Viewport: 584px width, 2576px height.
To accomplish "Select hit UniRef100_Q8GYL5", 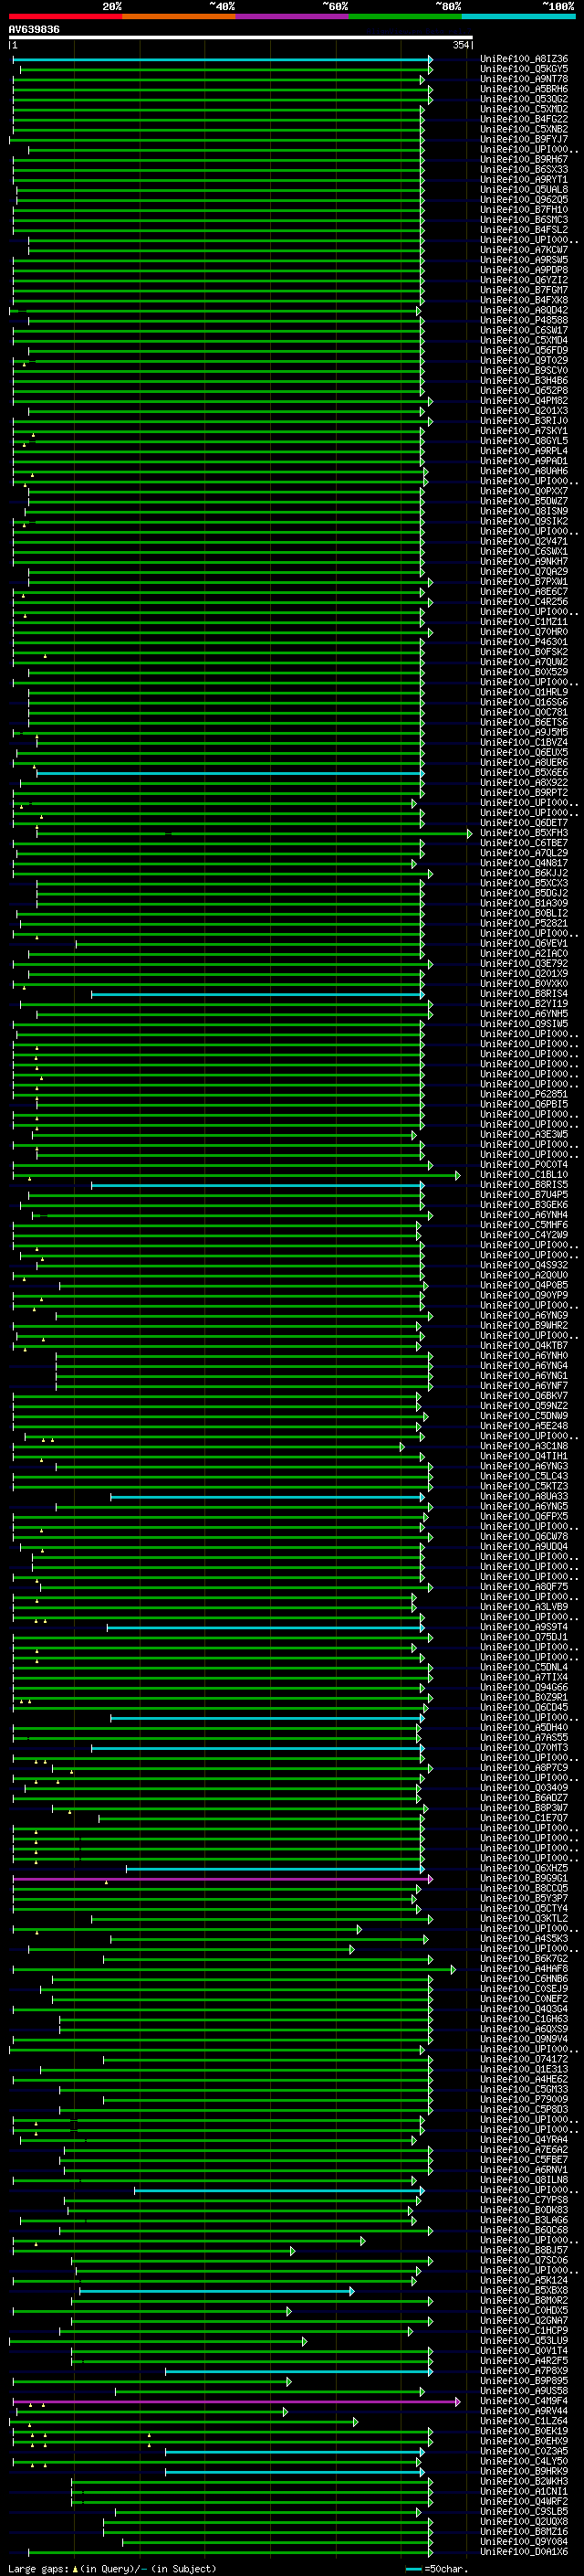I will pyautogui.click(x=524, y=441).
